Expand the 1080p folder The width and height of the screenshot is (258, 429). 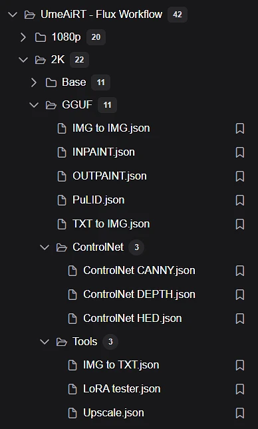coord(23,37)
